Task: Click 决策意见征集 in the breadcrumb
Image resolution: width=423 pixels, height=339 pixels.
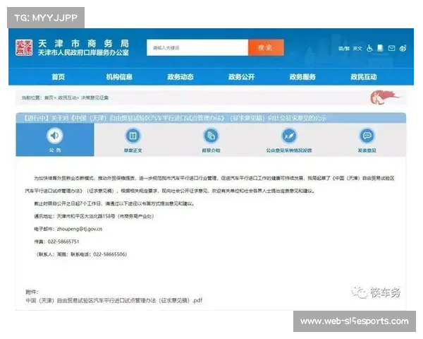Action: [94, 98]
